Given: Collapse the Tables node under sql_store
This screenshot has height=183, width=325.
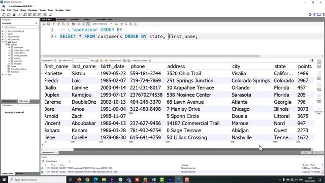Looking at the screenshot, I should [x=6, y=45].
